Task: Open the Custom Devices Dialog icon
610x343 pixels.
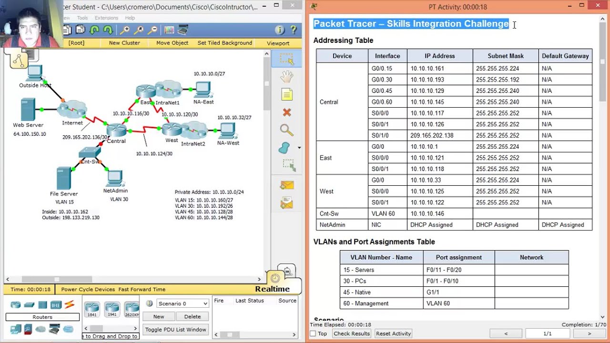Action: pos(183,30)
